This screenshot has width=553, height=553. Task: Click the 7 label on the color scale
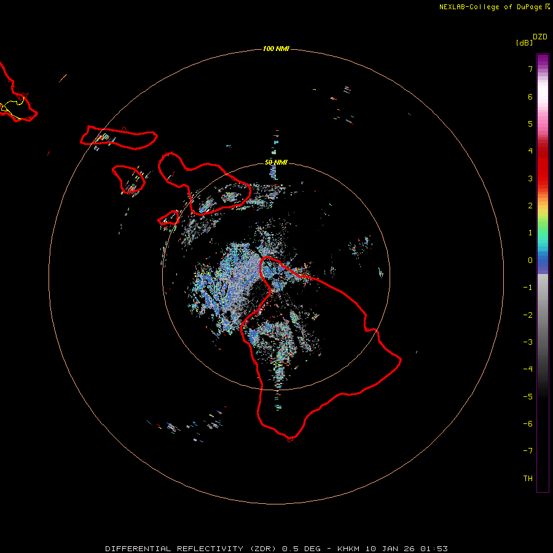click(x=530, y=69)
